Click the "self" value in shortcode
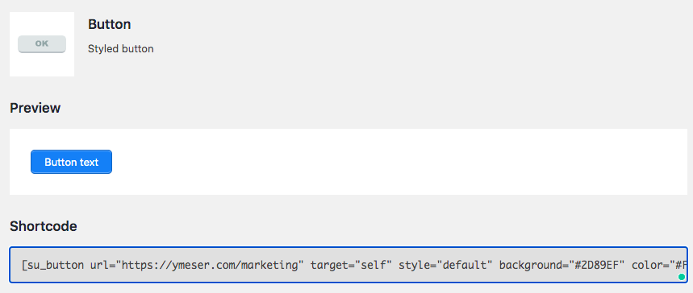 point(373,265)
